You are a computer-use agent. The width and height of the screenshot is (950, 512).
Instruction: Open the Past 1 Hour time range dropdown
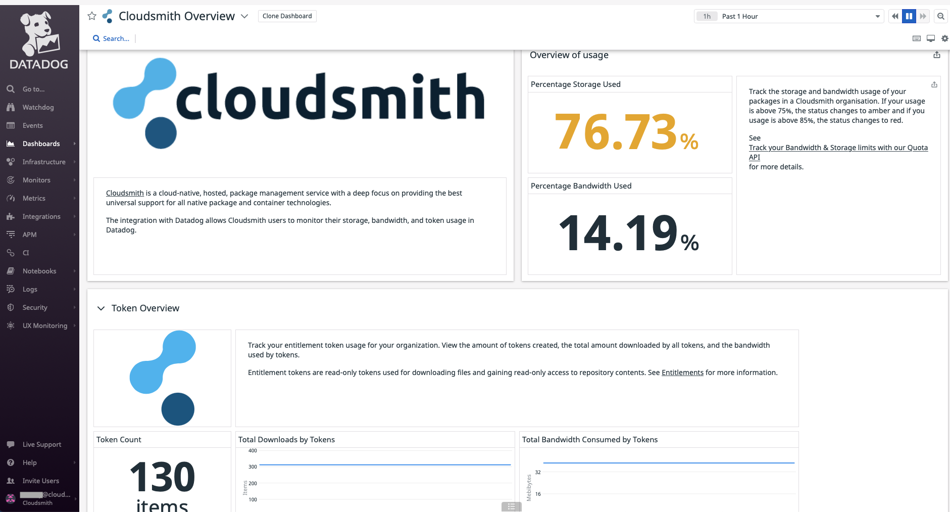pos(789,16)
